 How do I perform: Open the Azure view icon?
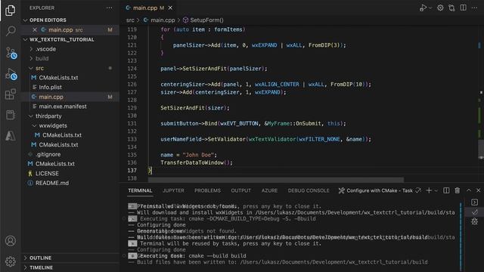(10, 136)
